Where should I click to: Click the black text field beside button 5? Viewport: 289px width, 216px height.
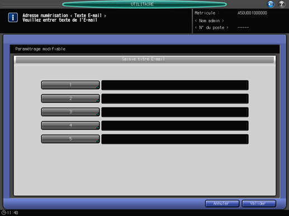[175, 139]
